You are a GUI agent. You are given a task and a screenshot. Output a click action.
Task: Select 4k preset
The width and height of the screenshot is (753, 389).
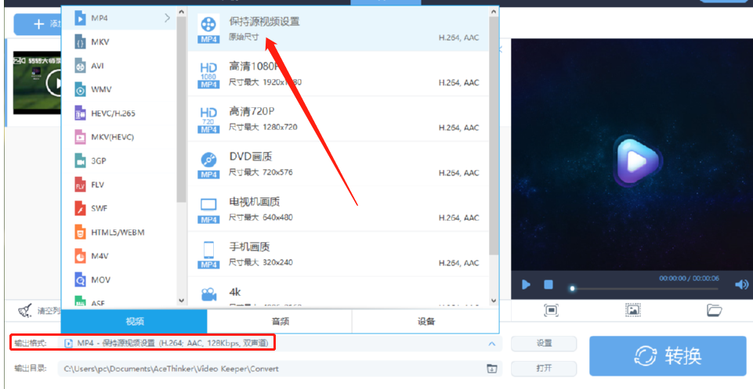click(338, 293)
